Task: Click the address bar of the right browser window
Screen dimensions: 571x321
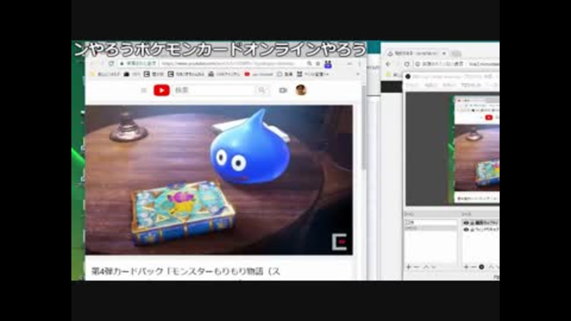Action: click(457, 64)
